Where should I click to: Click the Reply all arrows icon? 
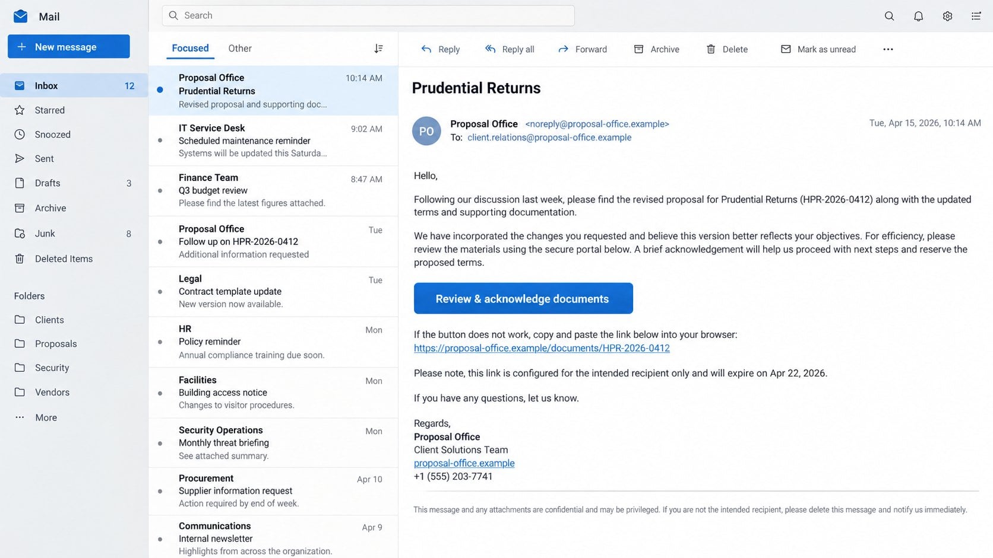click(490, 49)
